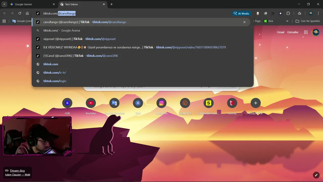The image size is (323, 182).
Task: Open the Görseller link
Action: tap(293, 32)
